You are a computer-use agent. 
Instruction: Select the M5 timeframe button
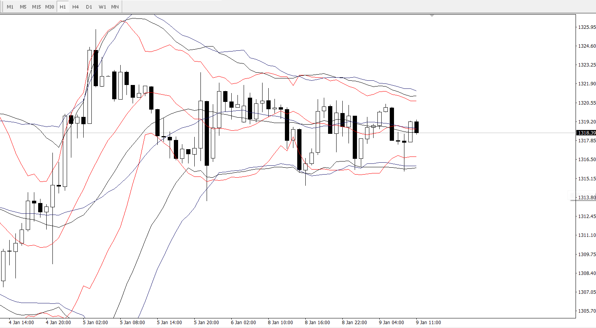point(23,7)
